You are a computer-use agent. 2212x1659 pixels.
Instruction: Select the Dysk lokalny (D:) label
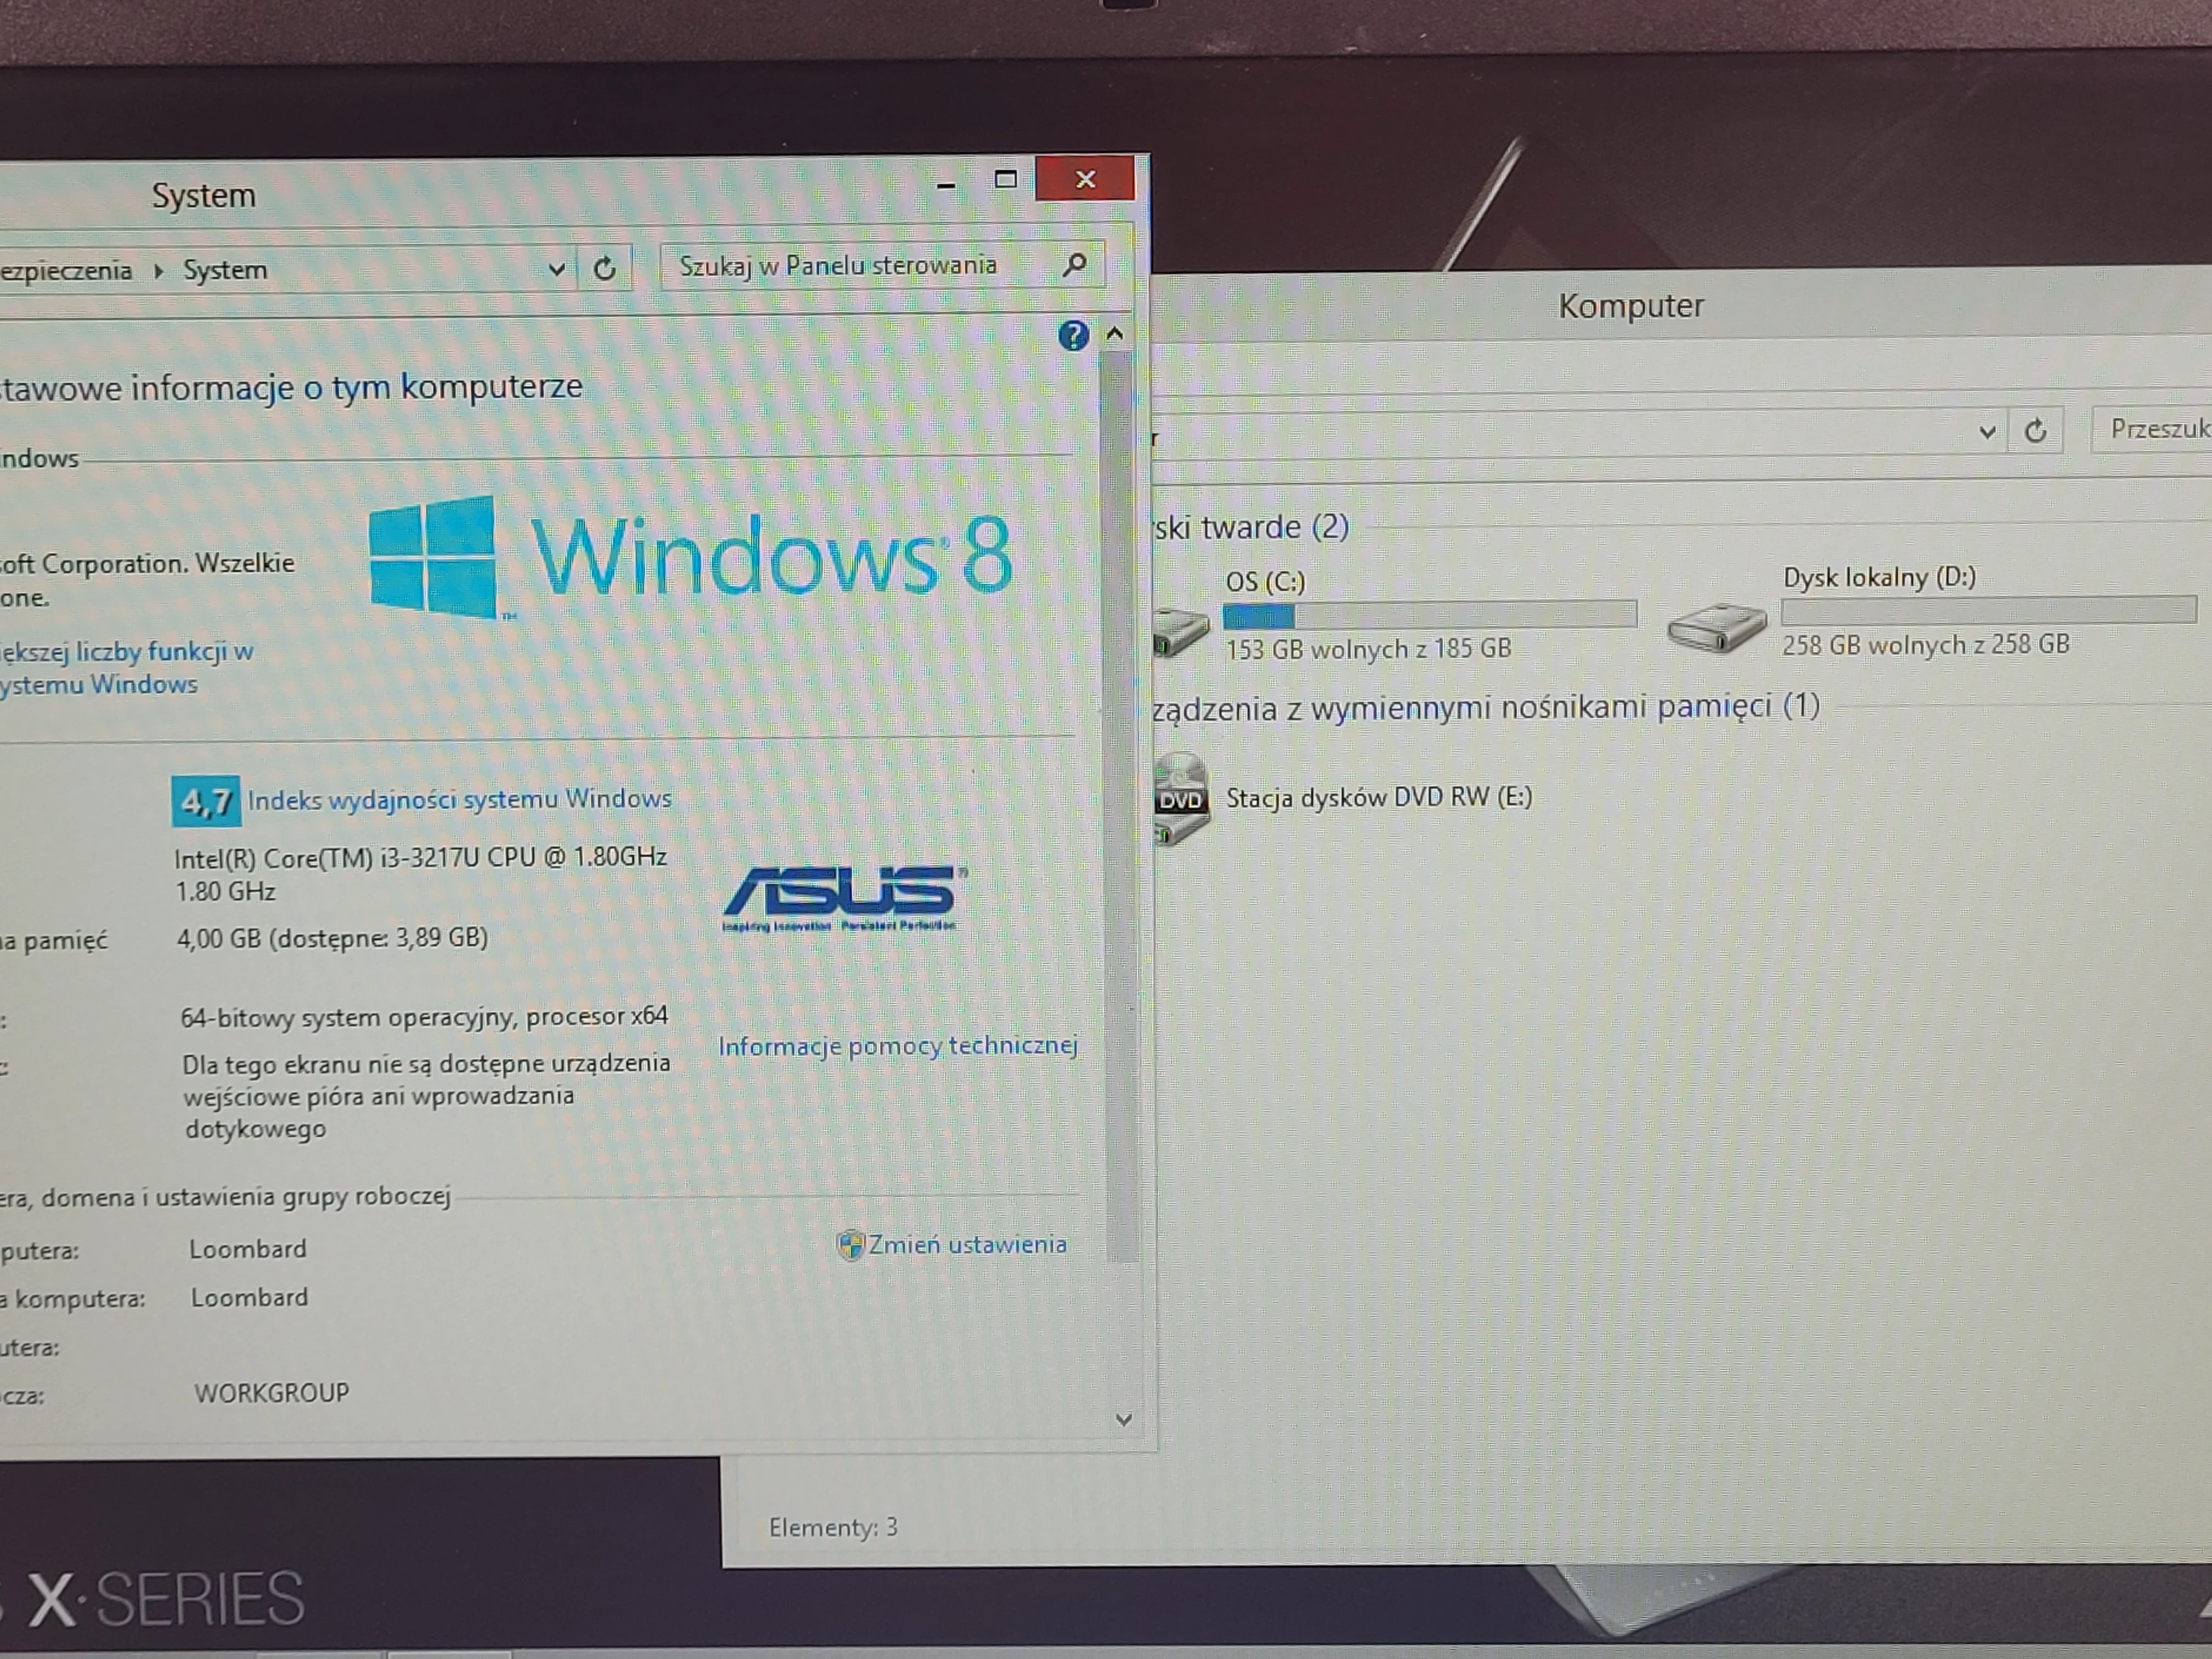pyautogui.click(x=1879, y=577)
